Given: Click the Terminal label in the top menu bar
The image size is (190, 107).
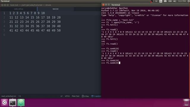Looking at the screenshot, I should pos(5,1).
